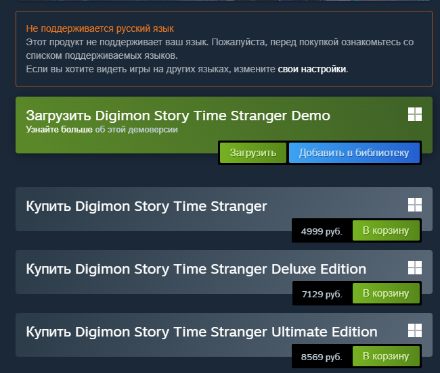The width and height of the screenshot is (440, 373).
Task: Click the 8569 руб. price
Action: click(x=322, y=357)
